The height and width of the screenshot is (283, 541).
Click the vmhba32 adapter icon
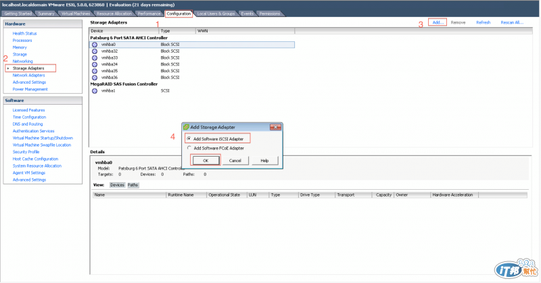click(x=95, y=51)
